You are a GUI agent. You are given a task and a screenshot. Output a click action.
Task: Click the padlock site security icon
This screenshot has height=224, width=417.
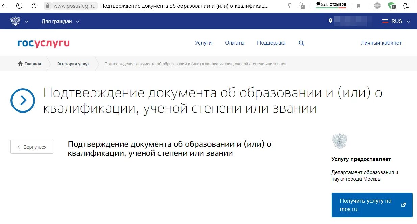click(48, 6)
